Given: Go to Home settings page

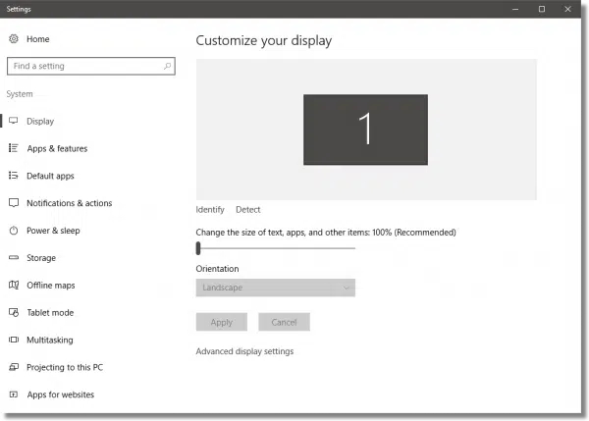Looking at the screenshot, I should coord(38,39).
